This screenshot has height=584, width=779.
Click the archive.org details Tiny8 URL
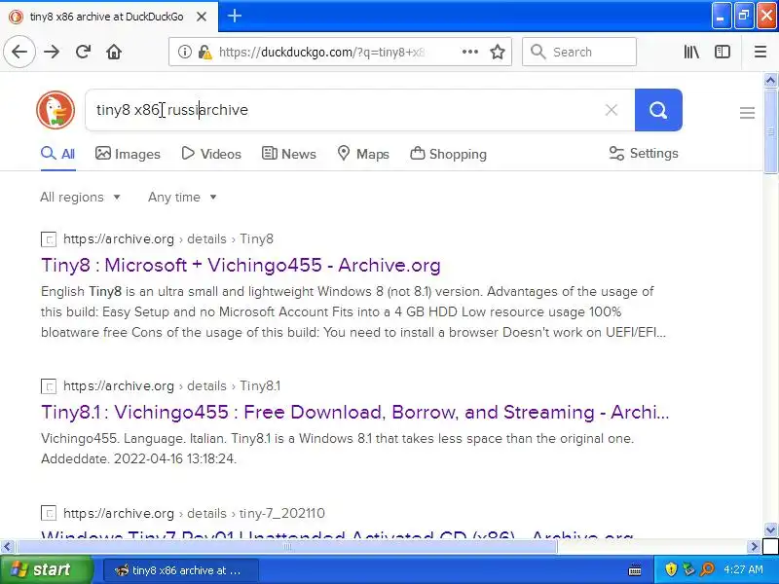coord(168,238)
